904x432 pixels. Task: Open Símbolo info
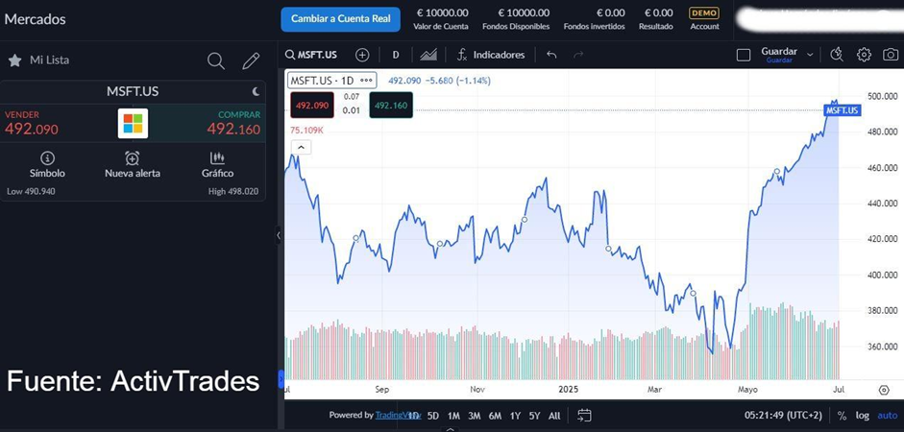[47, 165]
